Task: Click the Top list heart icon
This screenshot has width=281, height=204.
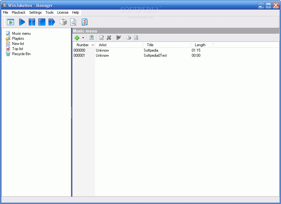Action: point(8,49)
